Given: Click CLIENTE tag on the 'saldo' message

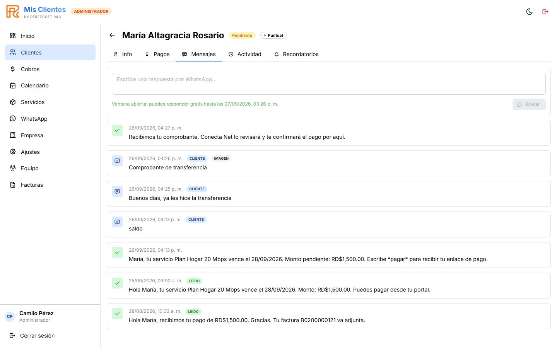Looking at the screenshot, I should click(196, 220).
